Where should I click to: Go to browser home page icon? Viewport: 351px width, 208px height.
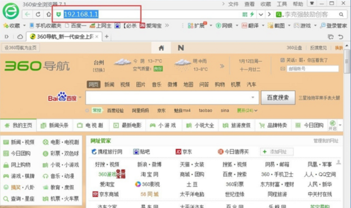(x=48, y=14)
